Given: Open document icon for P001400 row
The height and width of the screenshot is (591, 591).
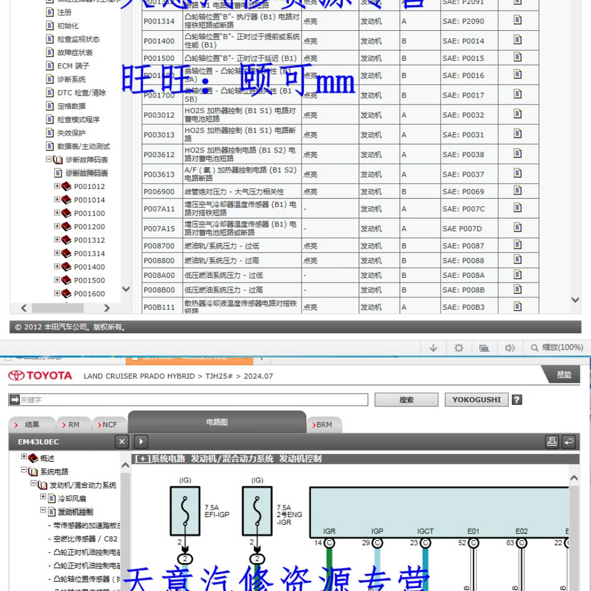Looking at the screenshot, I should (518, 40).
